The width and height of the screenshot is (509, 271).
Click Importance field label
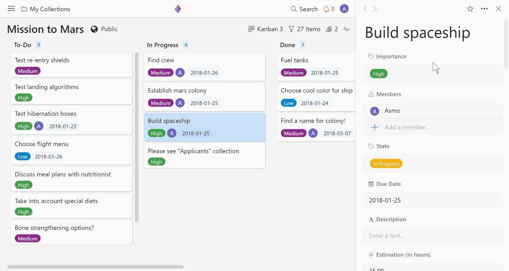pos(391,56)
